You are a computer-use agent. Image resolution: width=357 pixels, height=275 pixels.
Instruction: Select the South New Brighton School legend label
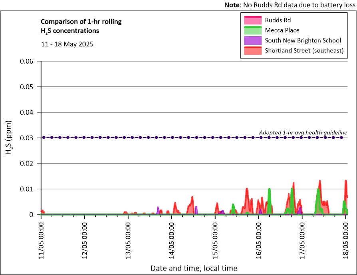(303, 40)
